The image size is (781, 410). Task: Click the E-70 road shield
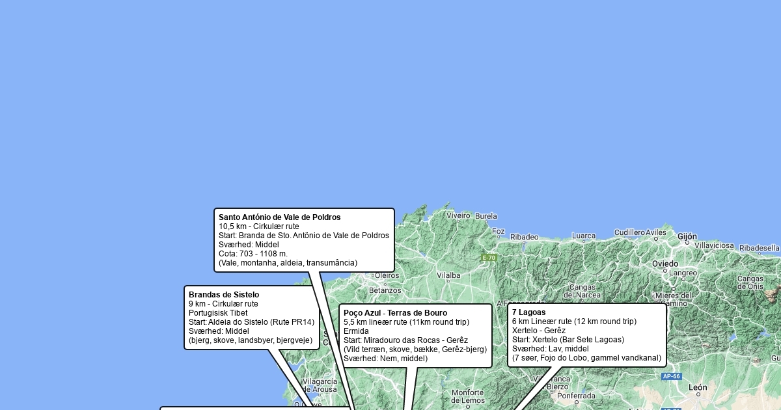click(x=489, y=258)
